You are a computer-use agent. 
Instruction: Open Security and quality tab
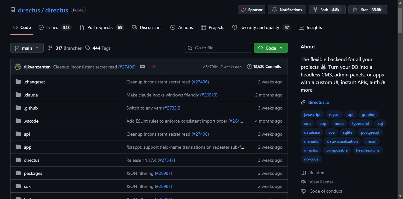tap(261, 27)
